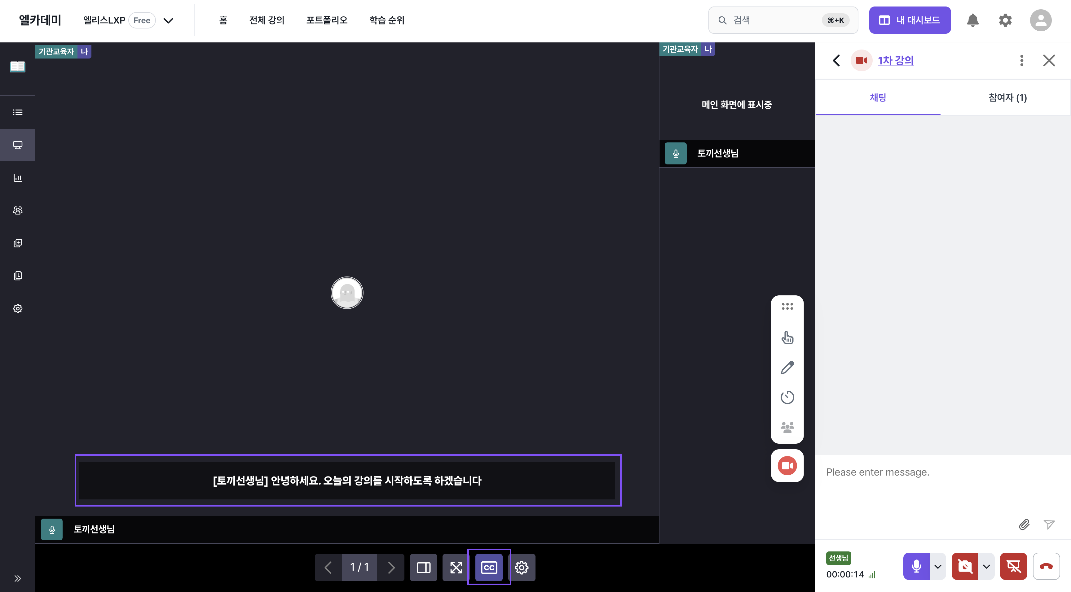Click the 엘카데미 logo
This screenshot has height=592, width=1071.
[x=40, y=20]
